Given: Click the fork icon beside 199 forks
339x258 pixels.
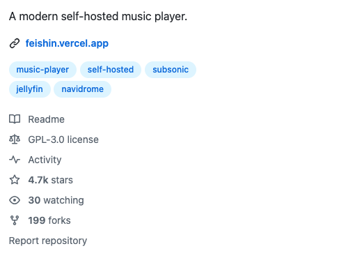Looking at the screenshot, I should [x=15, y=220].
